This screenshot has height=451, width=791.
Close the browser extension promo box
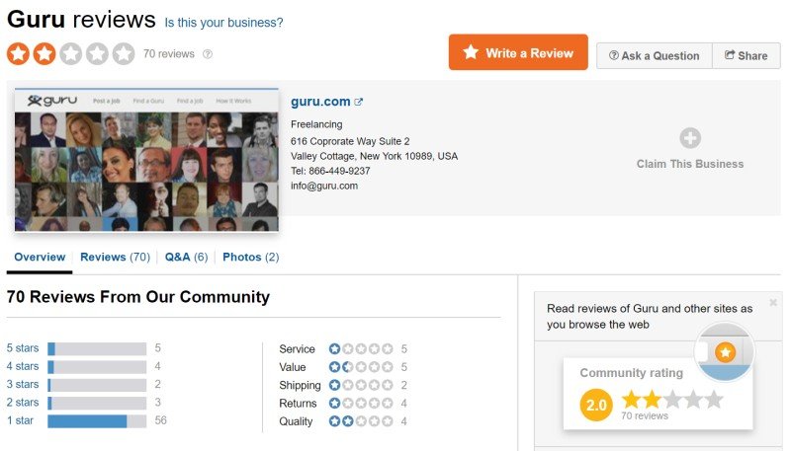(x=773, y=303)
